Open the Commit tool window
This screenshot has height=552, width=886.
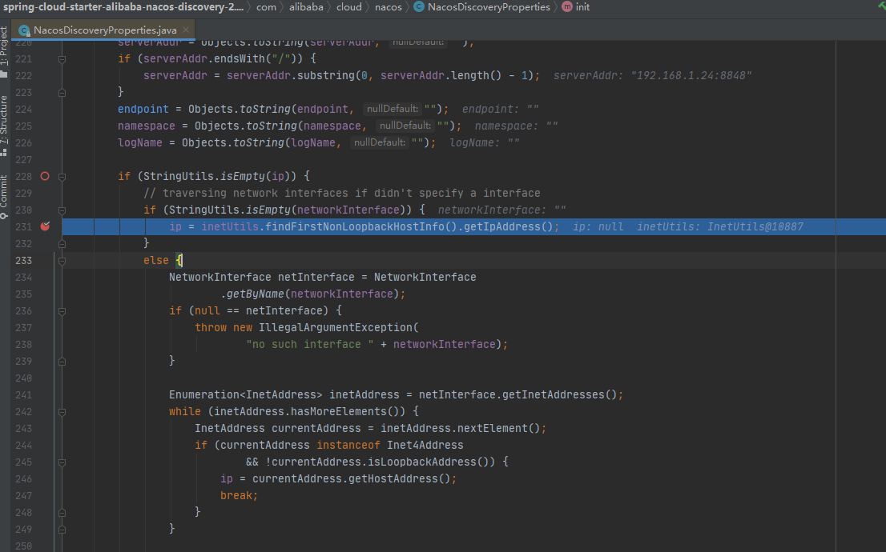[x=6, y=192]
